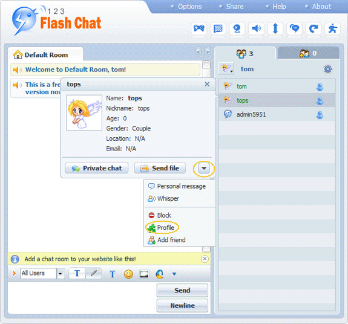This screenshot has width=348, height=324.
Task: Click the Newline button
Action: point(182,306)
